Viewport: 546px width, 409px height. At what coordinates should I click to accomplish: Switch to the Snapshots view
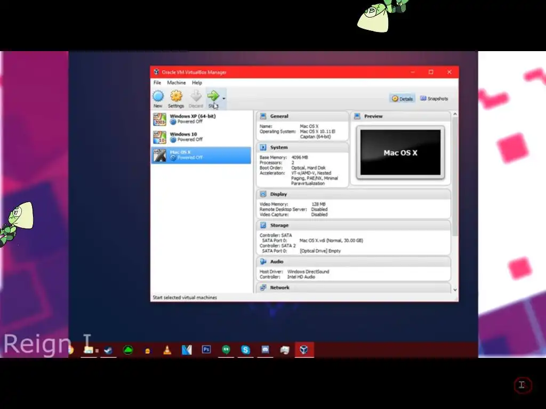434,99
